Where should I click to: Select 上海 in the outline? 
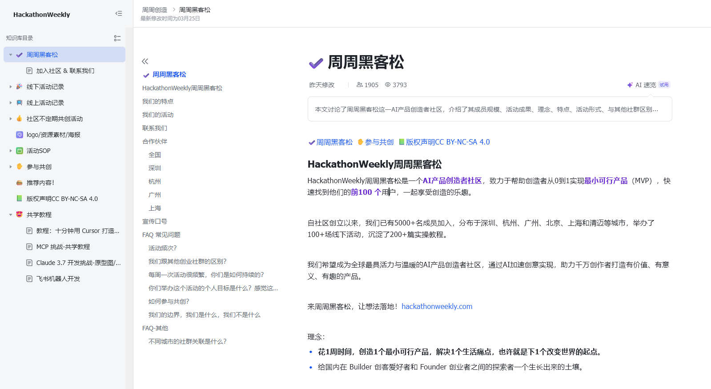(155, 208)
